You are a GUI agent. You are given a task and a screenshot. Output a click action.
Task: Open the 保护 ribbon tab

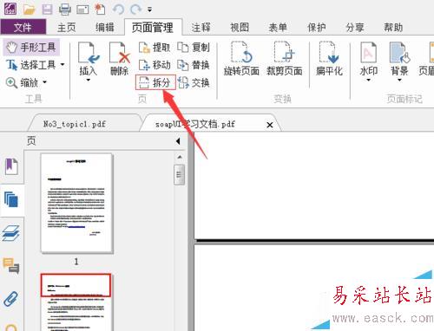[317, 28]
